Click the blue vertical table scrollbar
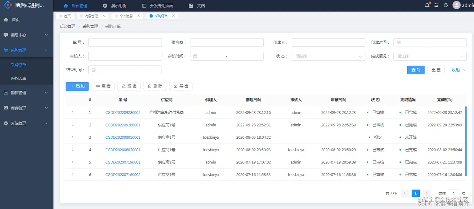474x209 pixels. 466,141
